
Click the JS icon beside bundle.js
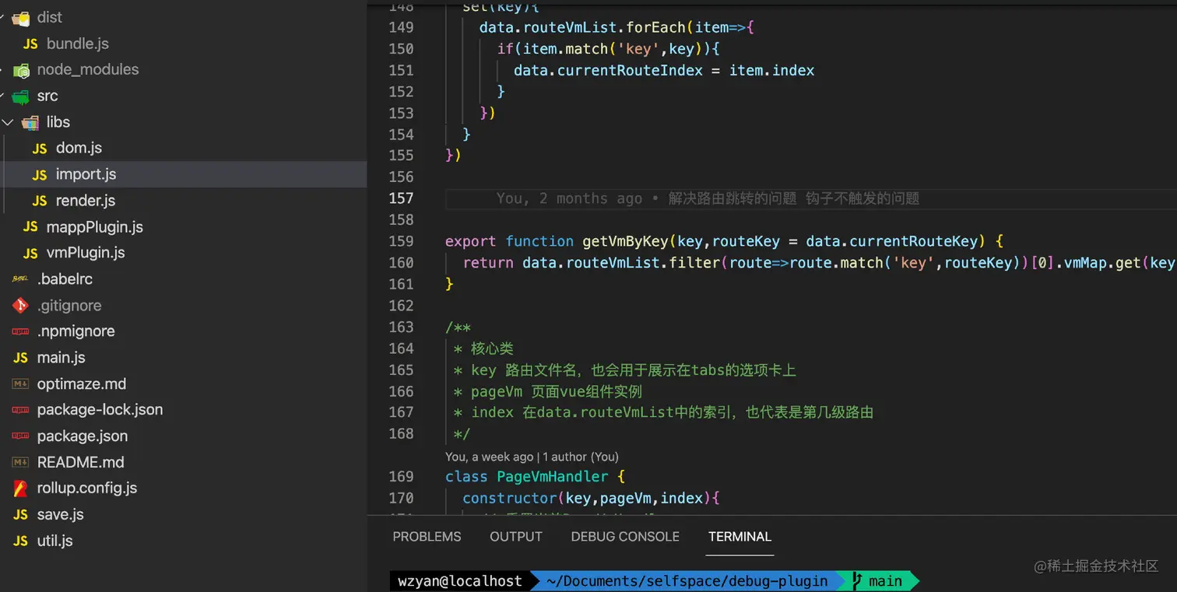[x=30, y=44]
